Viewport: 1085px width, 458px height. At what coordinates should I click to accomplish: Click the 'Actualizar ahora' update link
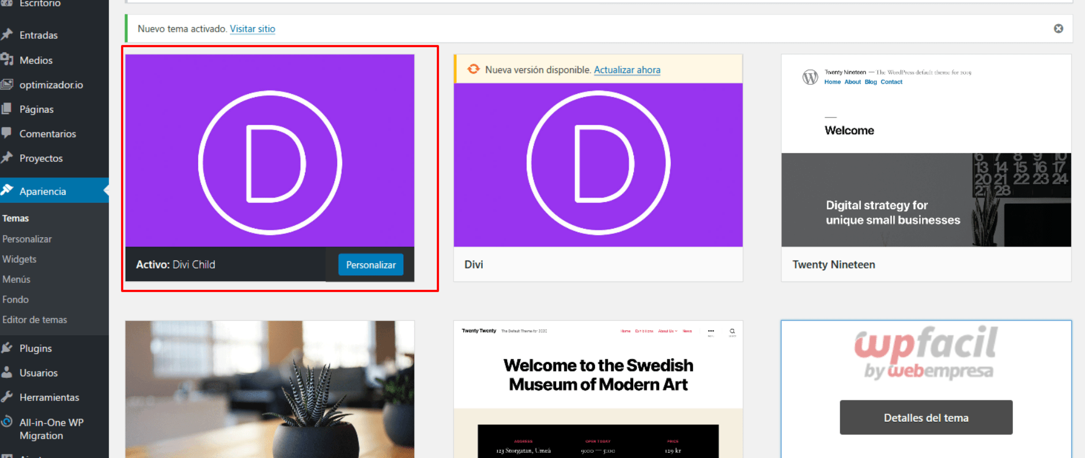pyautogui.click(x=627, y=70)
